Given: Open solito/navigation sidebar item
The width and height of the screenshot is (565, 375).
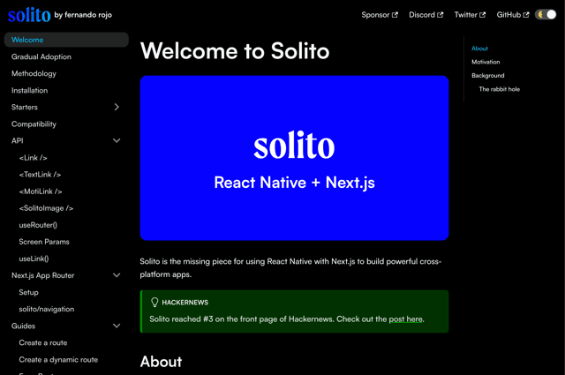Looking at the screenshot, I should 47,309.
